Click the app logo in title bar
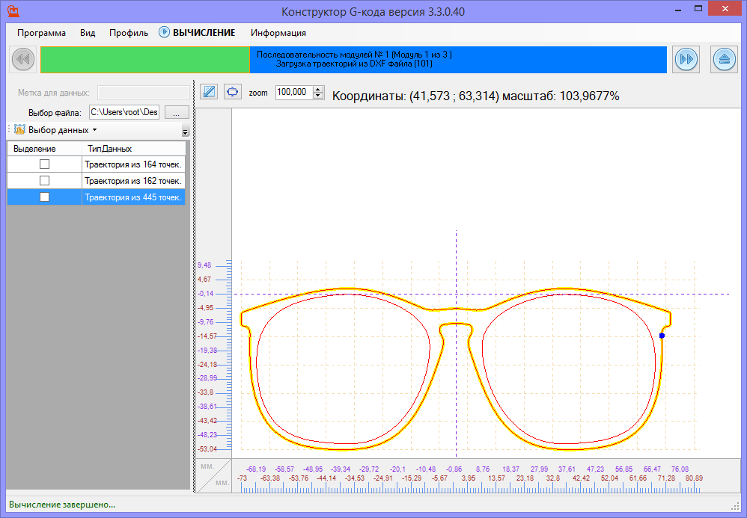 pos(13,11)
